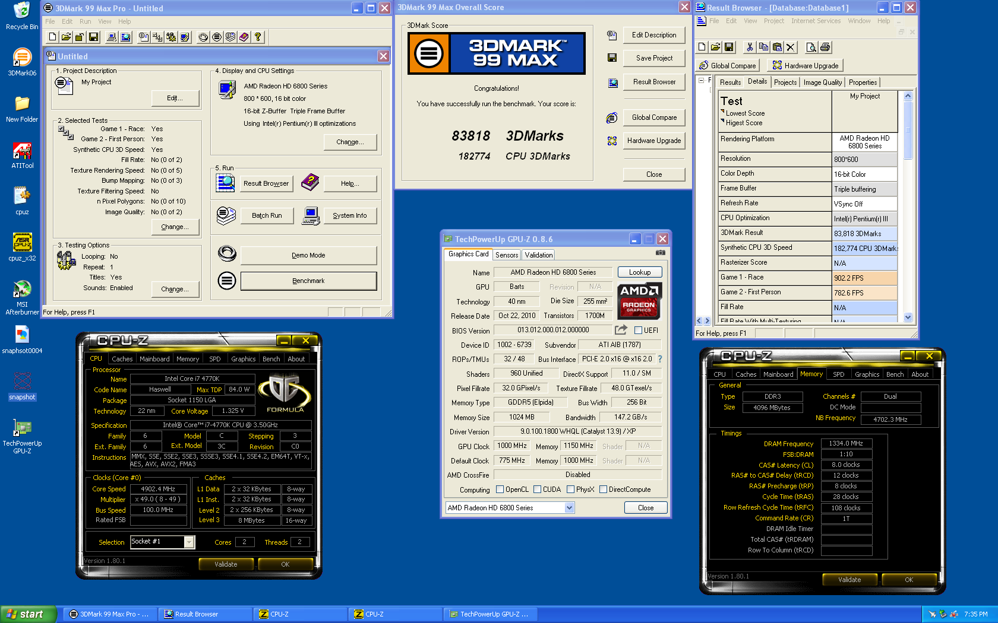Click the 902.2 FPS Game 1 result cell

864,278
